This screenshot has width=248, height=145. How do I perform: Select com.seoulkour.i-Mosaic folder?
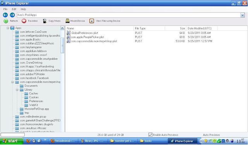(x=33, y=128)
